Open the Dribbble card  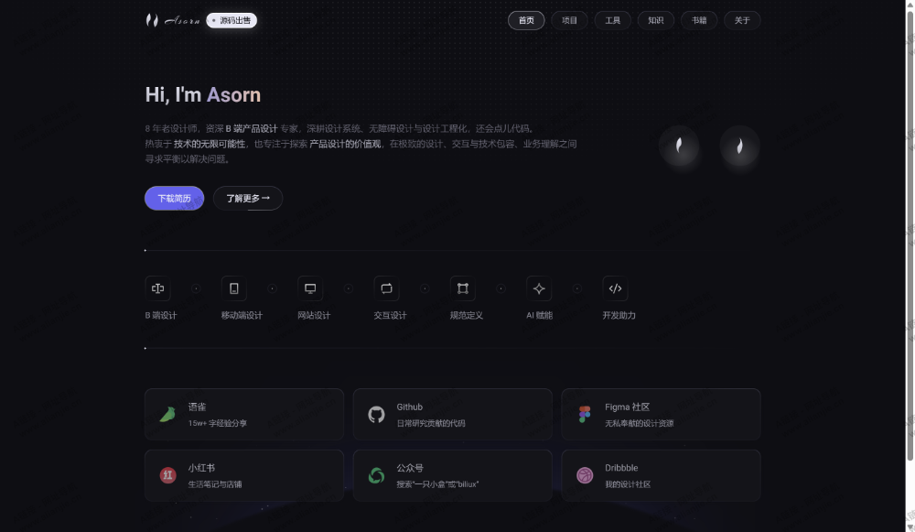click(x=661, y=475)
